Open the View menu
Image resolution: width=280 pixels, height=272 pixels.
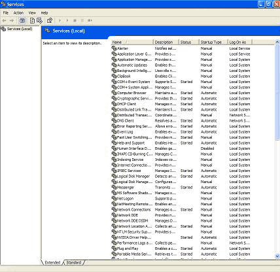click(x=32, y=13)
